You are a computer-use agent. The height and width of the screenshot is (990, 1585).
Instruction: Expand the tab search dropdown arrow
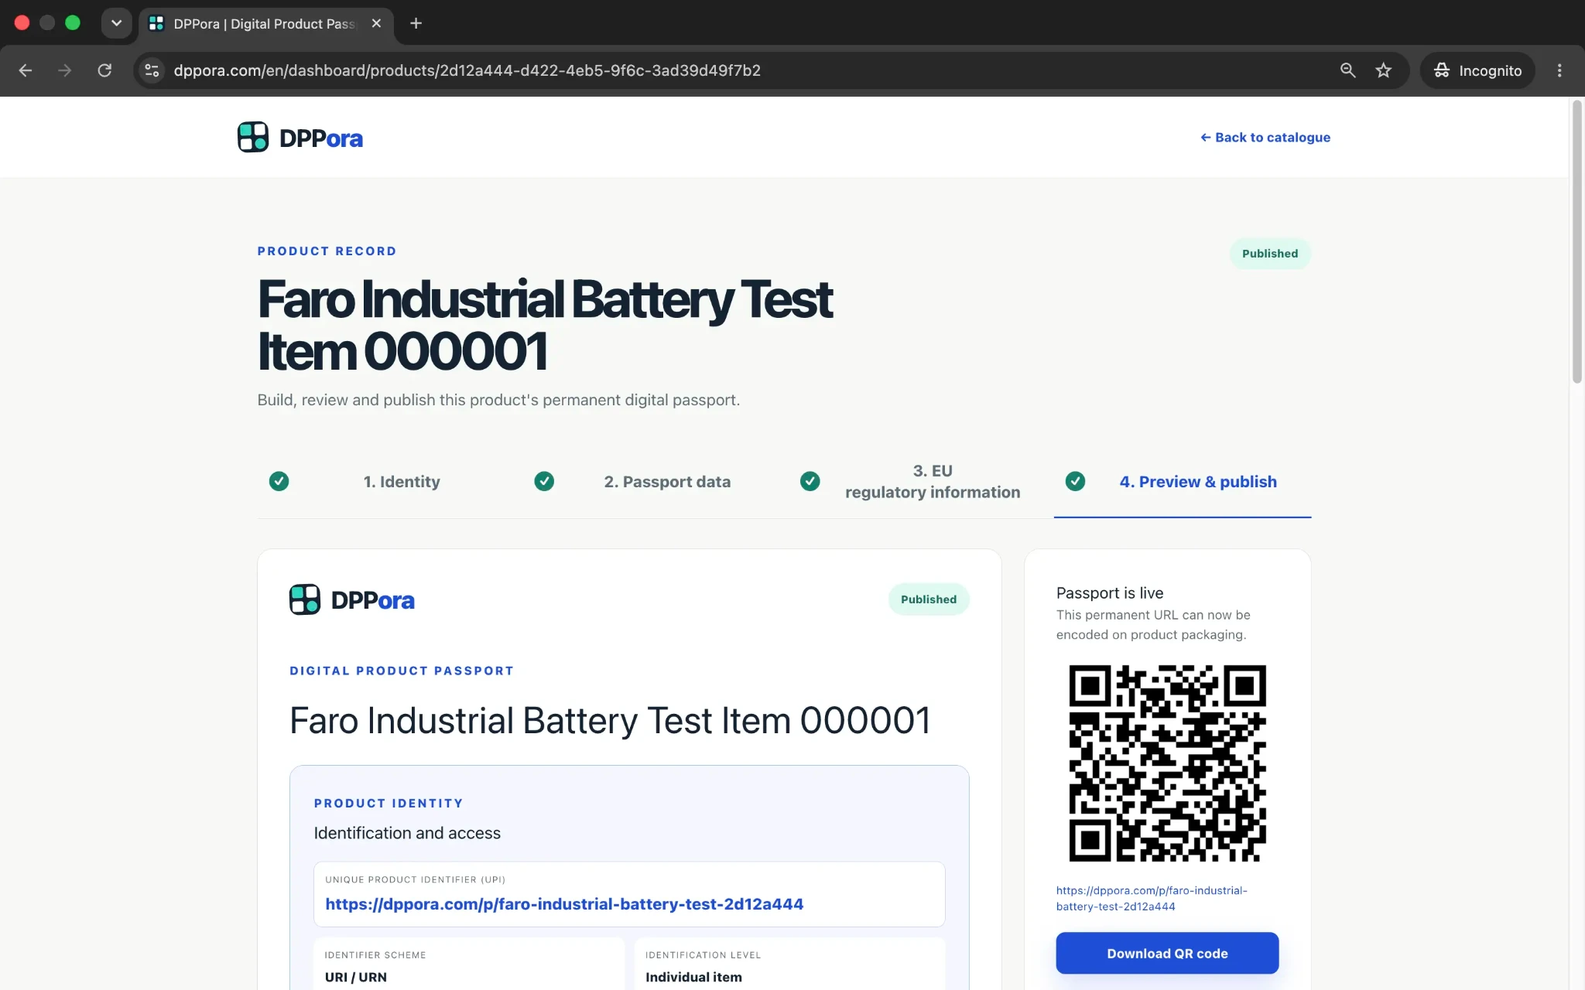(x=116, y=23)
